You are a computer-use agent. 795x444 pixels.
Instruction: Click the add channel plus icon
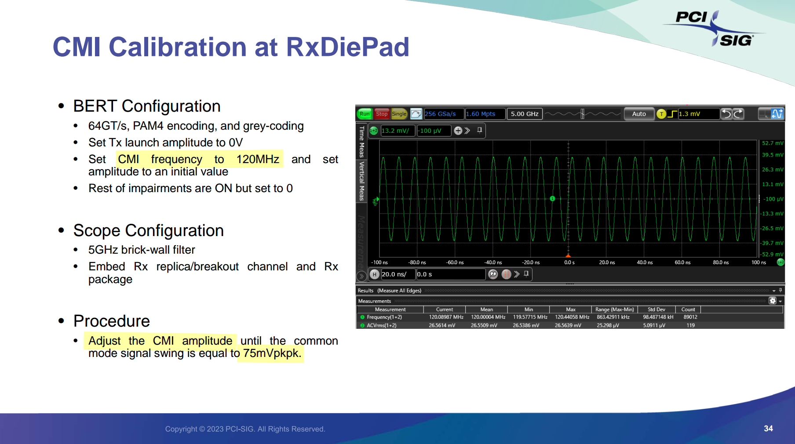point(458,131)
